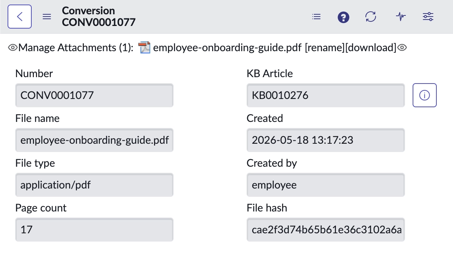Click the Created label

(265, 119)
